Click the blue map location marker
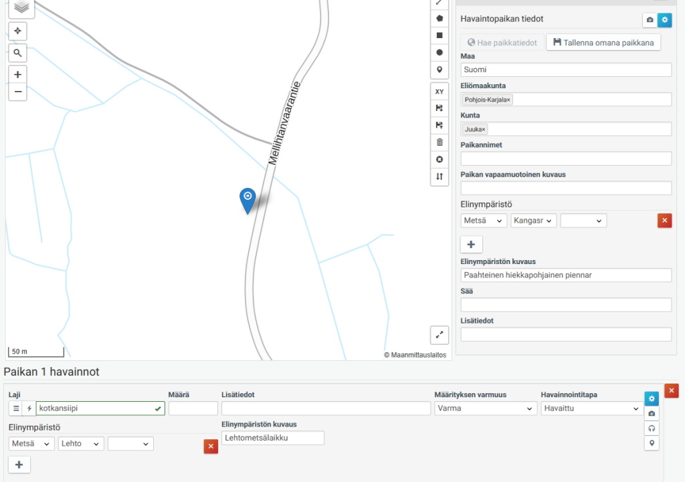This screenshot has height=482, width=685. 248,199
